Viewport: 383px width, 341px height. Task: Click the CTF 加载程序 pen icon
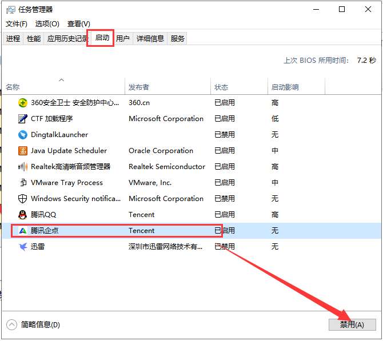pyautogui.click(x=23, y=119)
